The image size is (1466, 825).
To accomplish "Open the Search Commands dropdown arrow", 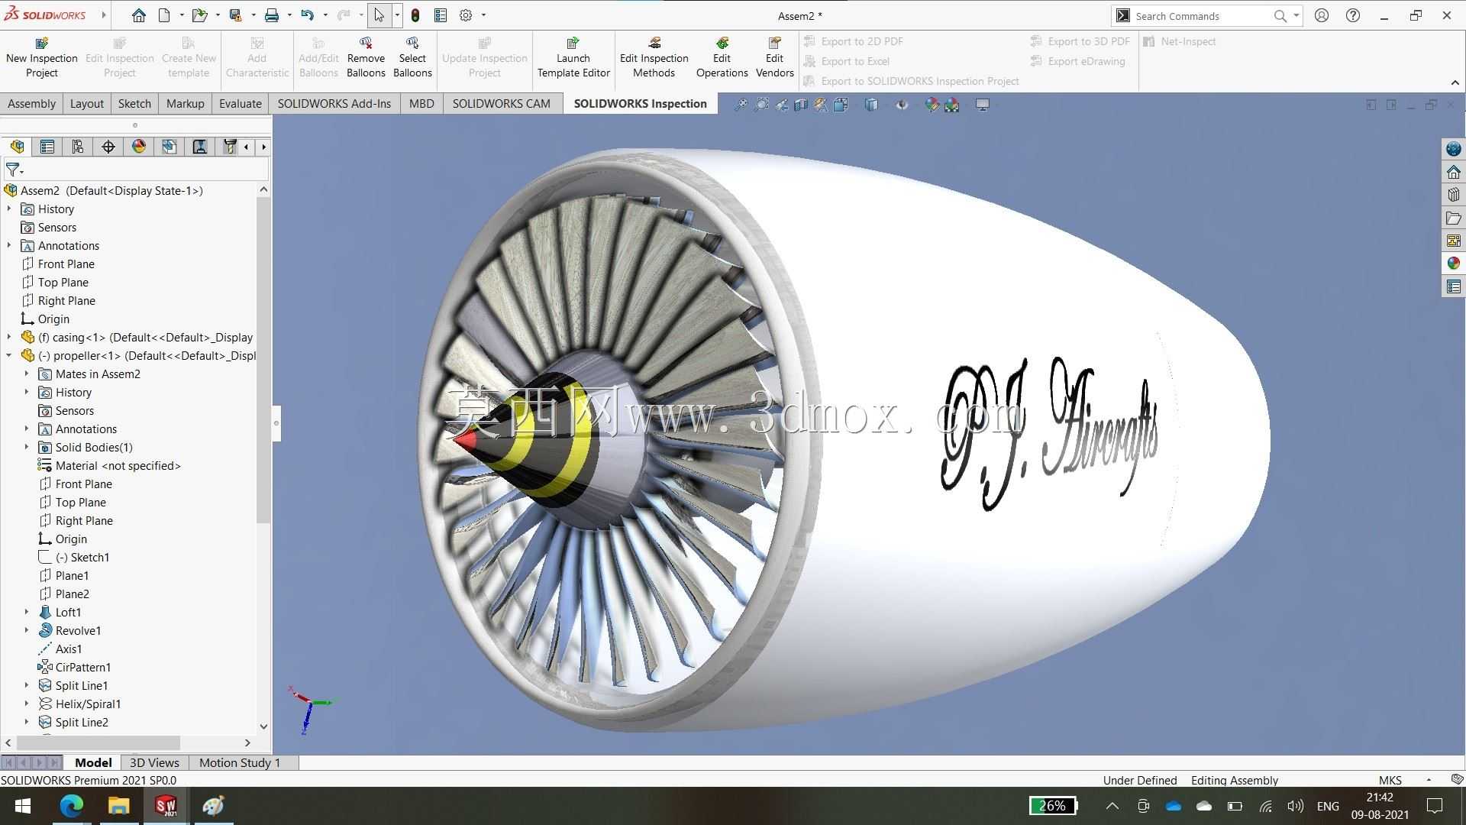I will pos(1296,15).
